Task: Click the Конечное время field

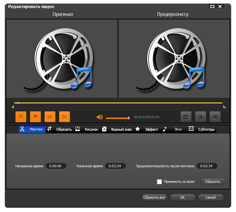Action: coord(115,166)
